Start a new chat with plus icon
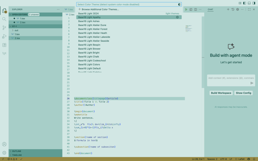Viewport: 258px width, 161px height. [x=228, y=10]
